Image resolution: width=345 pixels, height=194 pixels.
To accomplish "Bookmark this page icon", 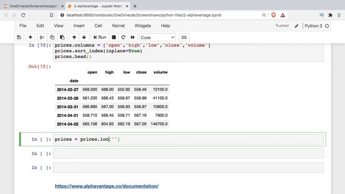I will (51, 15).
